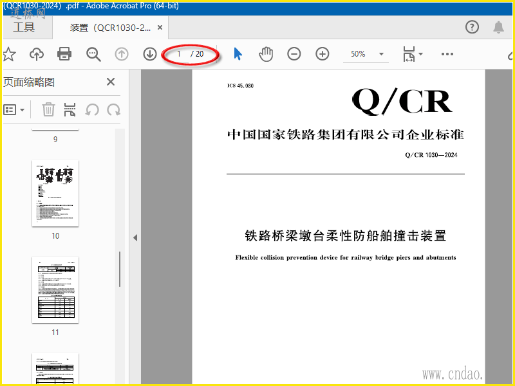Close the 页面缩略图 panel

111,82
